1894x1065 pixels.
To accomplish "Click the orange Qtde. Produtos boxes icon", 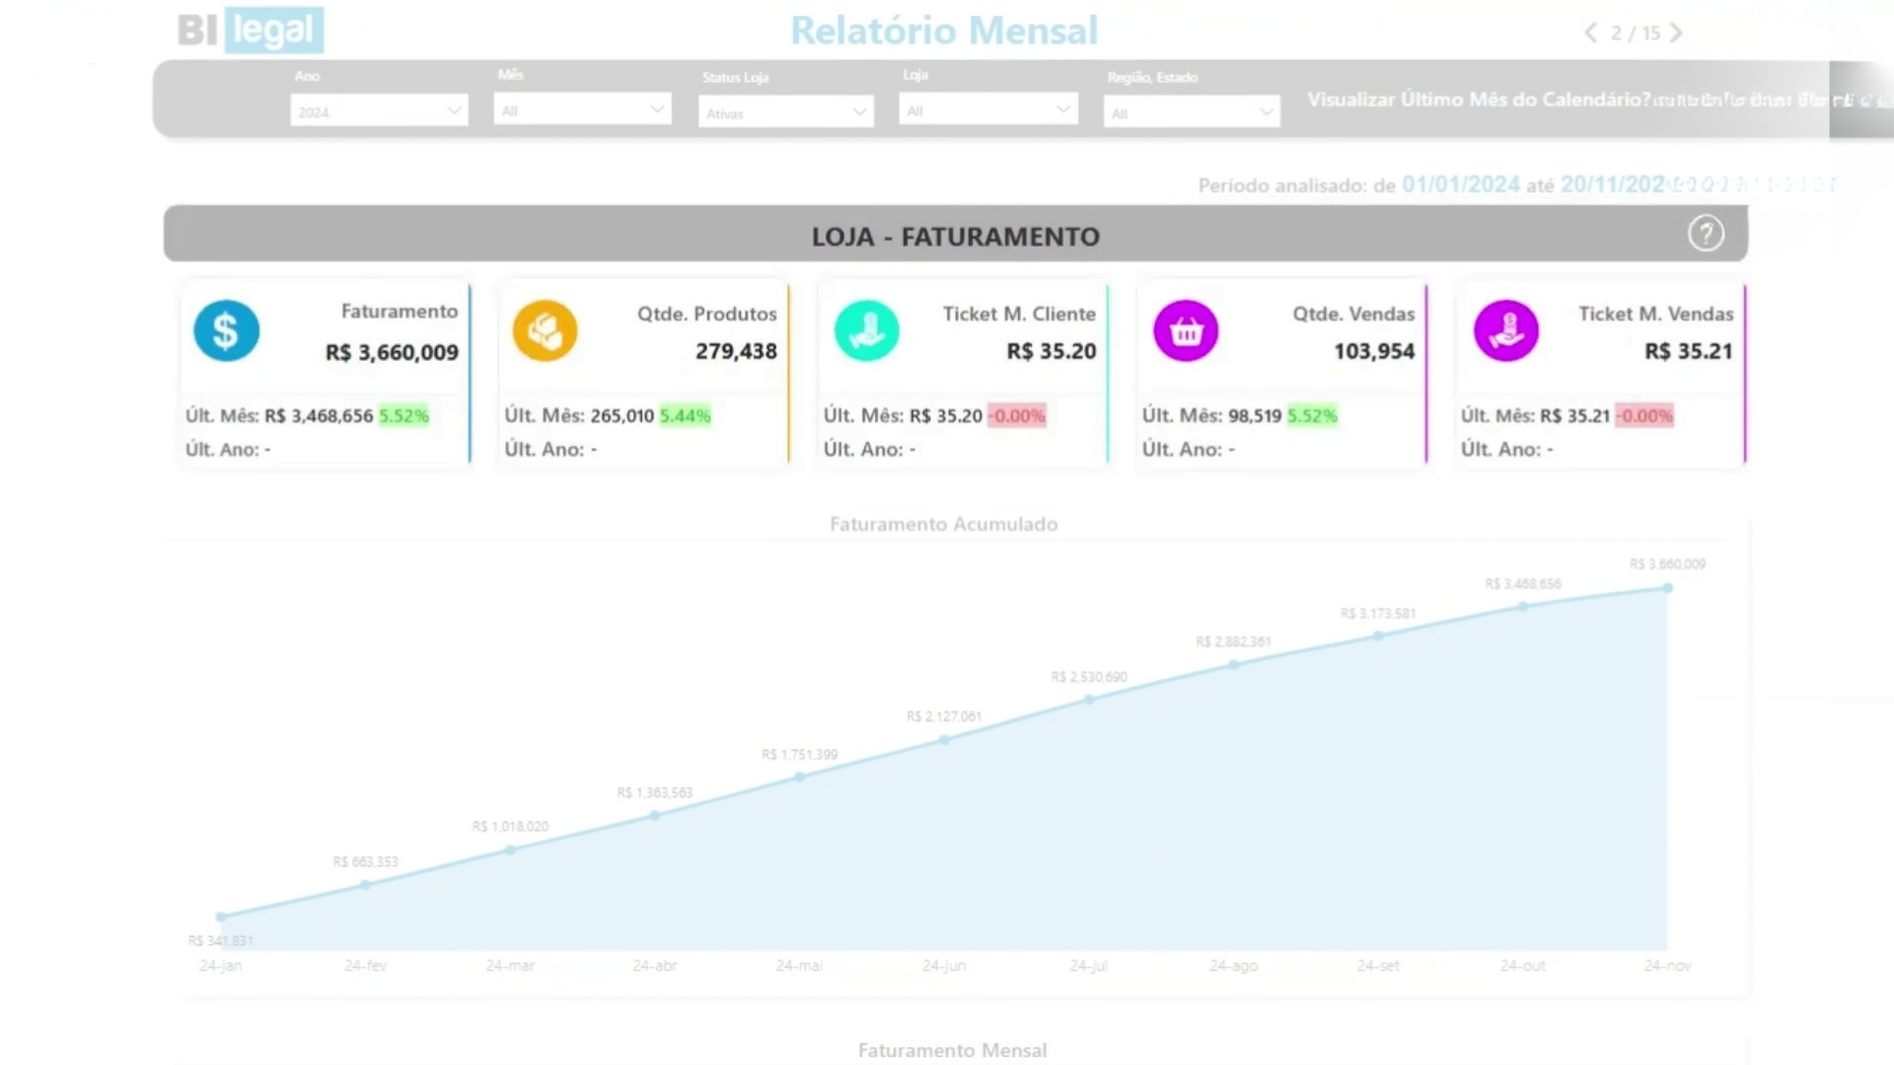I will pyautogui.click(x=545, y=330).
